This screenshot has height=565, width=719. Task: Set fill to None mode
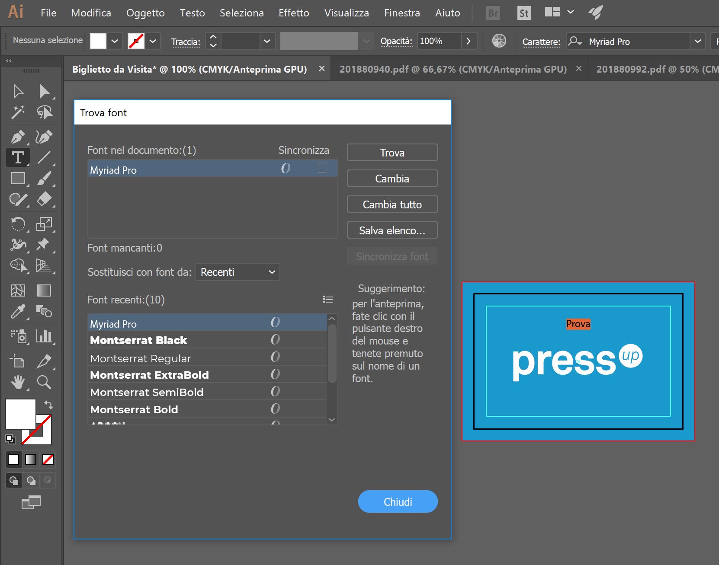coord(48,460)
